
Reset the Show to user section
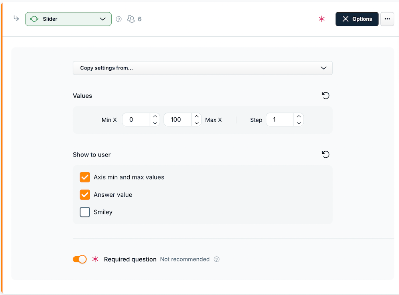(x=326, y=154)
